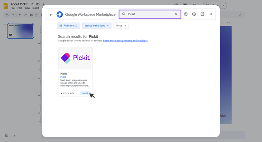Click the Slides toolbar search icon
Screen dimensions: 262x142
pyautogui.click(x=7, y=15)
